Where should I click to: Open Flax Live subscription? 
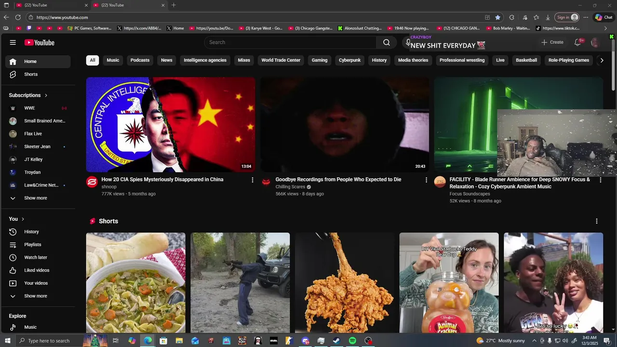(x=38, y=134)
